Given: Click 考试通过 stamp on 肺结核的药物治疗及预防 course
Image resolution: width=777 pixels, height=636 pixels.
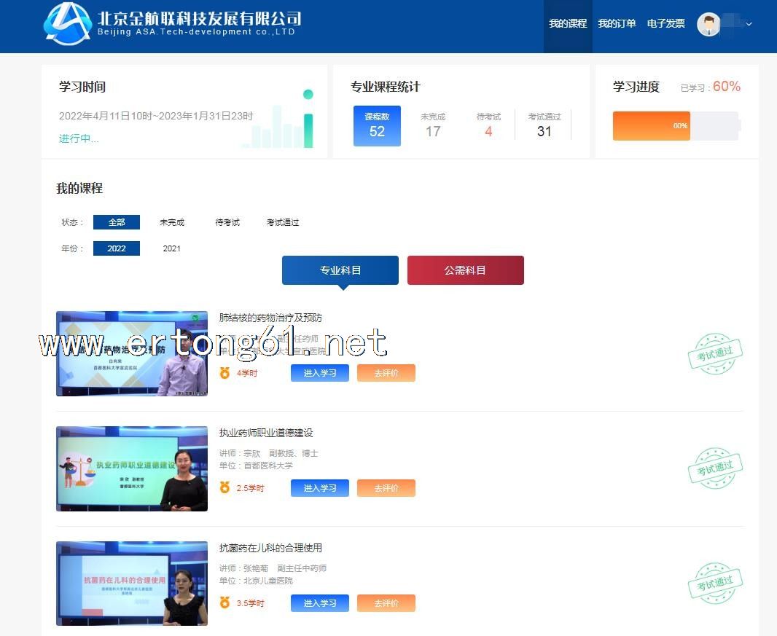Looking at the screenshot, I should tap(714, 353).
